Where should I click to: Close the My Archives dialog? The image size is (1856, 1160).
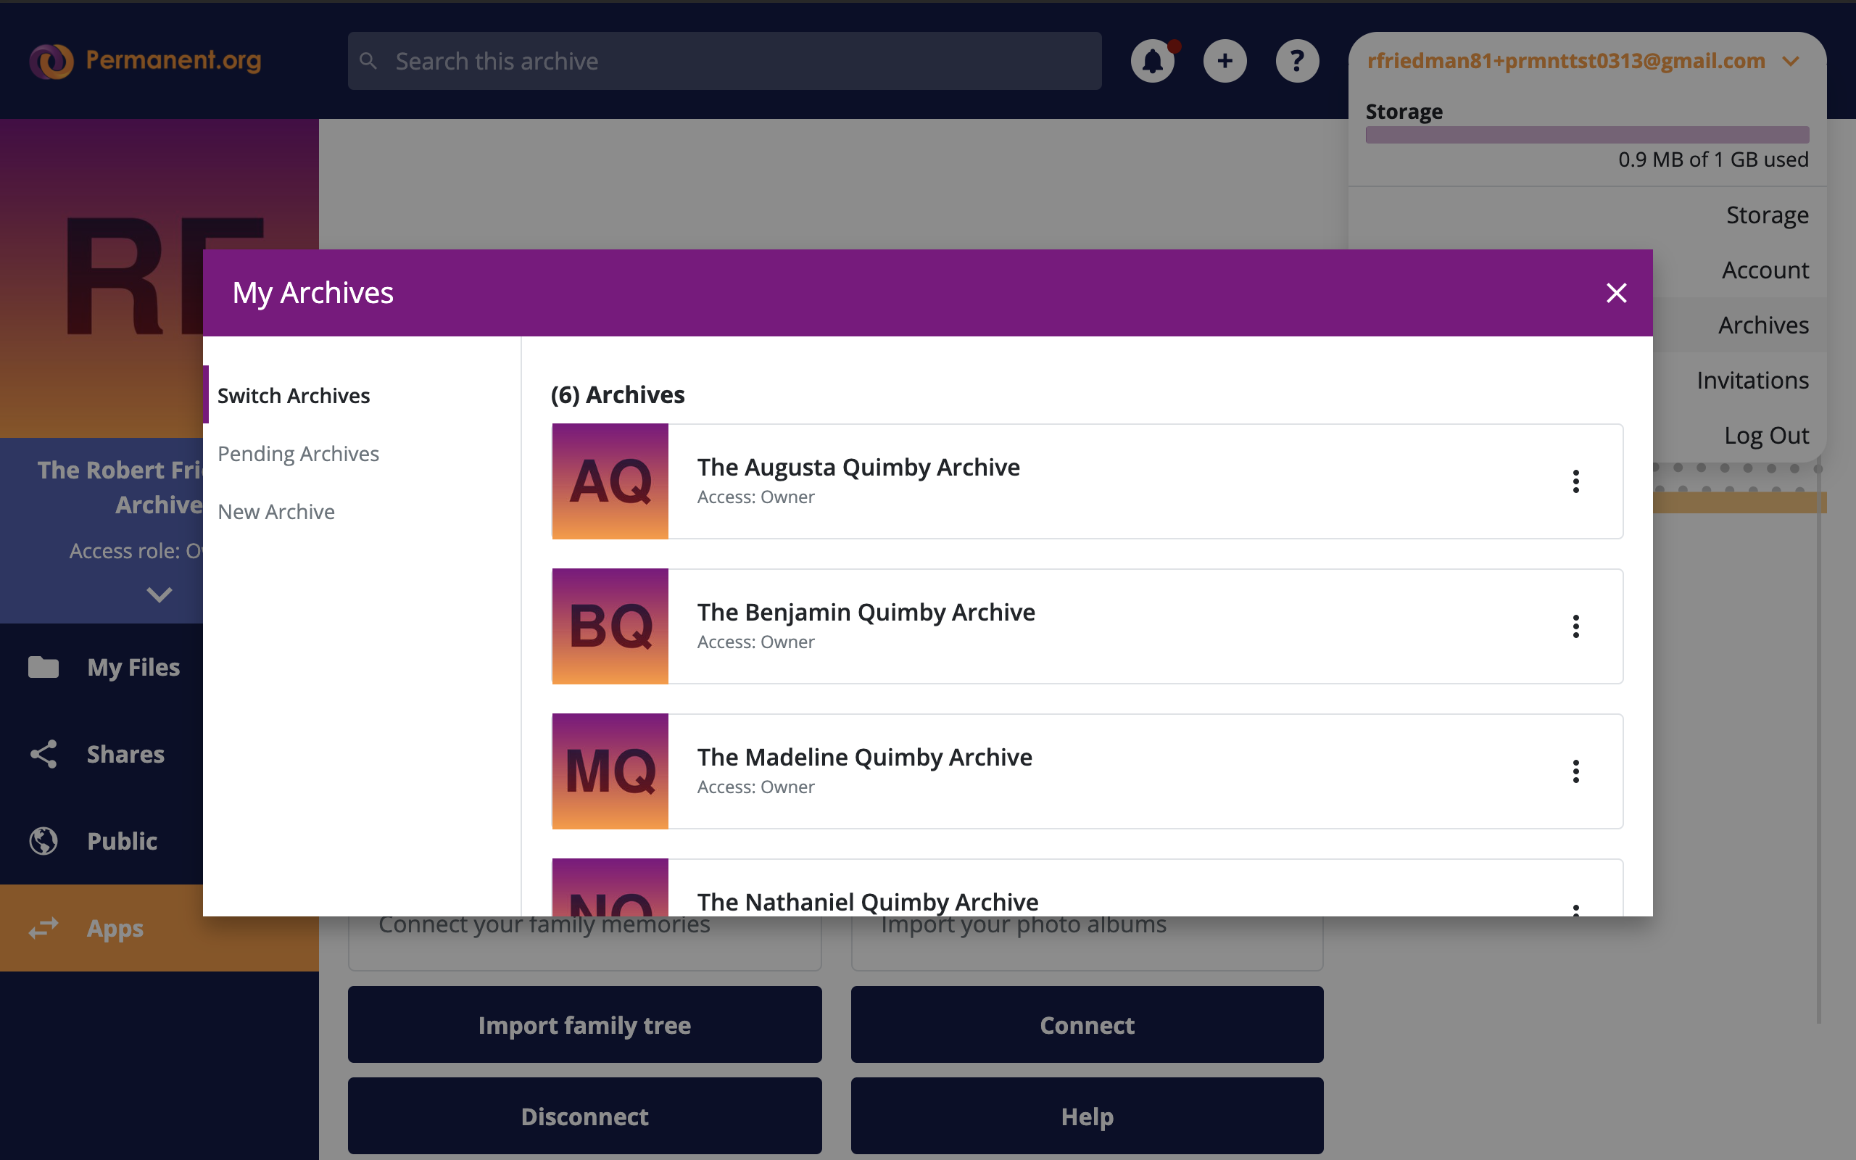pos(1616,292)
